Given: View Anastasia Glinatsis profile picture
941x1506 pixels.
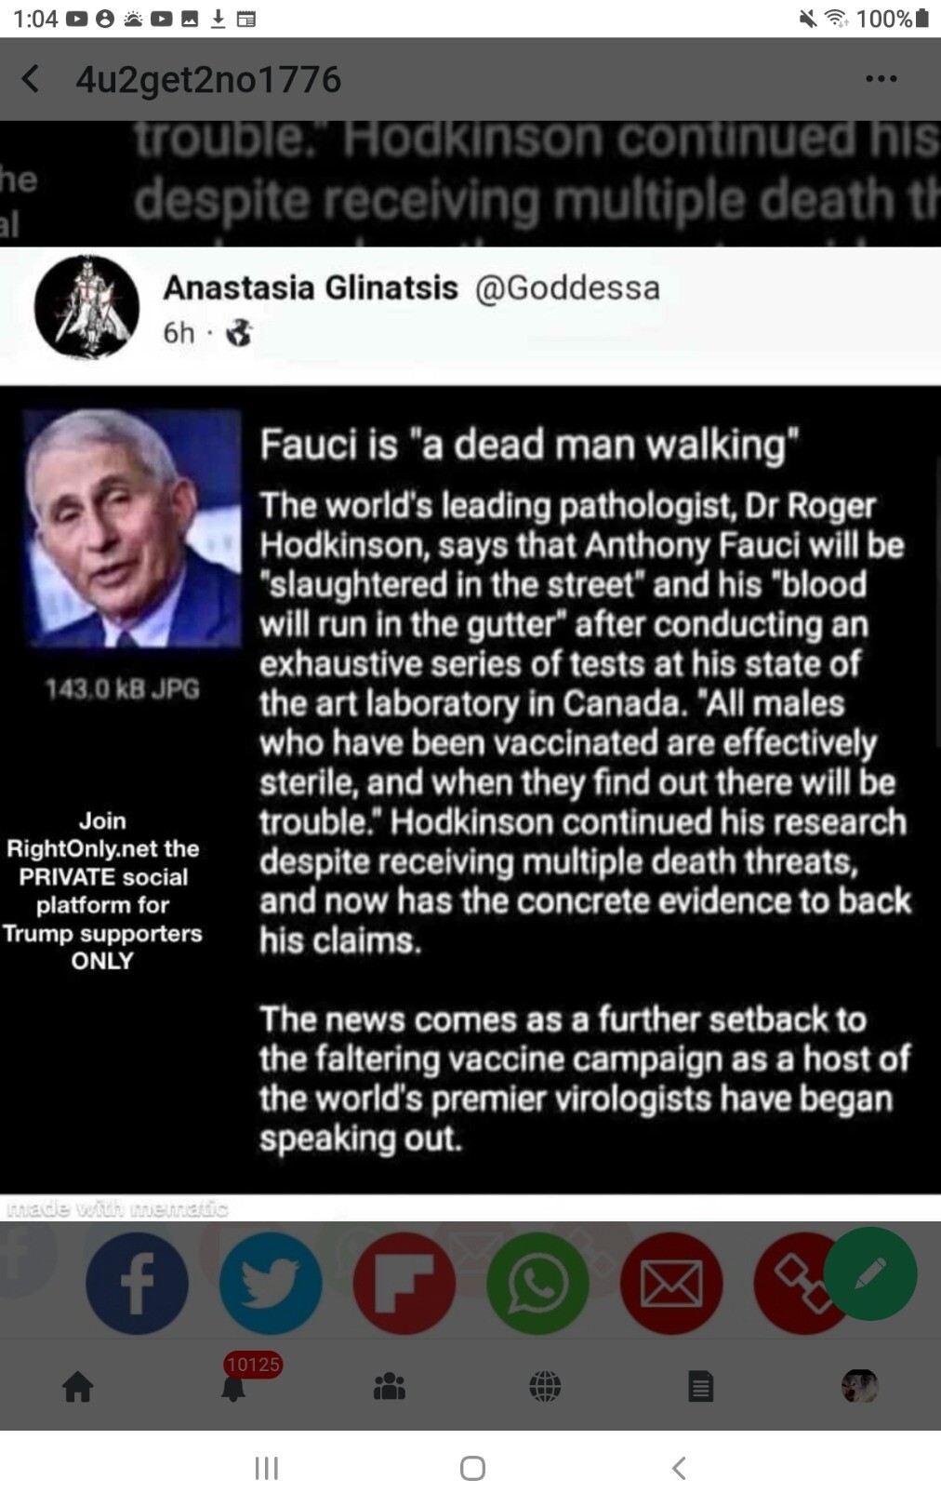Looking at the screenshot, I should click(86, 307).
